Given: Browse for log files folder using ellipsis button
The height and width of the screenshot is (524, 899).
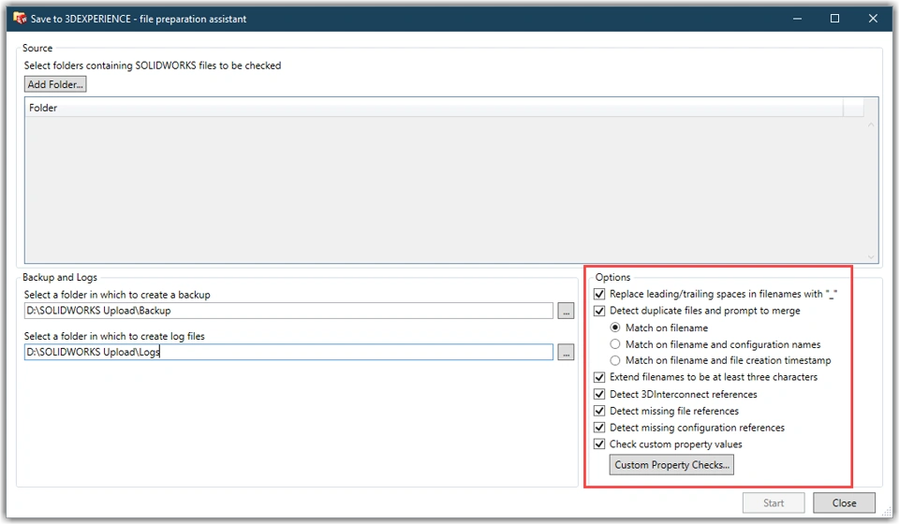Looking at the screenshot, I should click(x=566, y=352).
